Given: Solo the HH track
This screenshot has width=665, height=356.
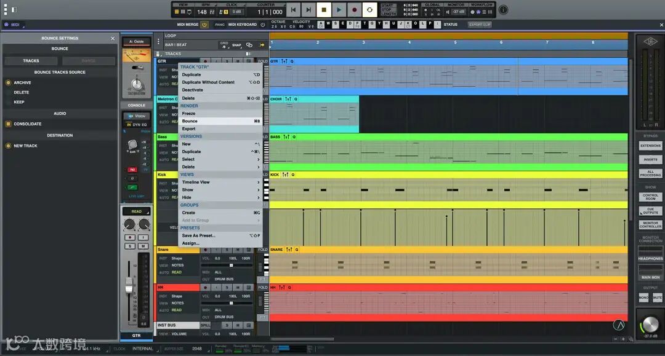Looking at the screenshot, I should click(x=227, y=287).
